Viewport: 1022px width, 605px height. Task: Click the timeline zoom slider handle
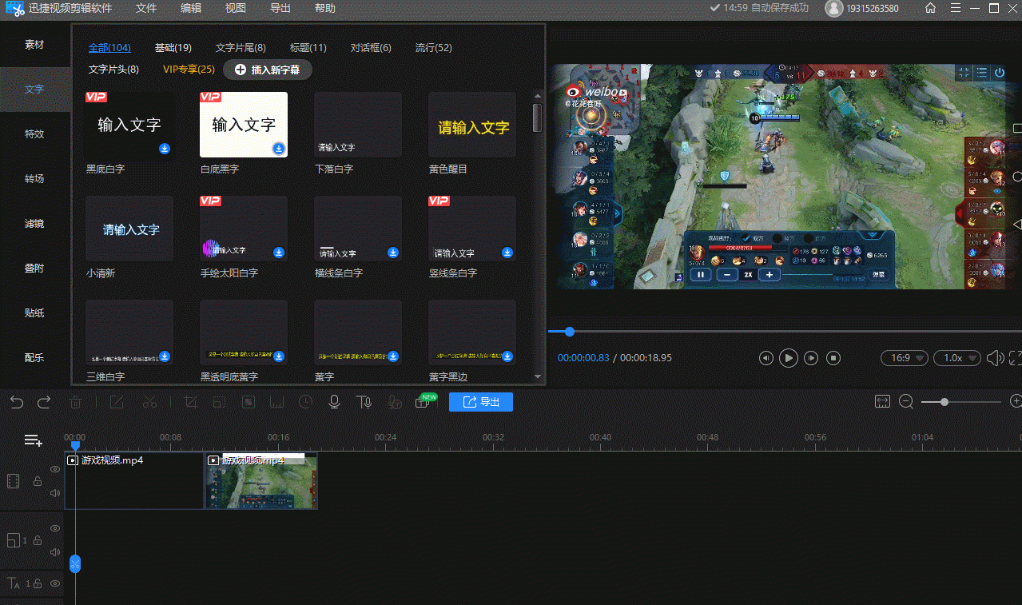944,402
